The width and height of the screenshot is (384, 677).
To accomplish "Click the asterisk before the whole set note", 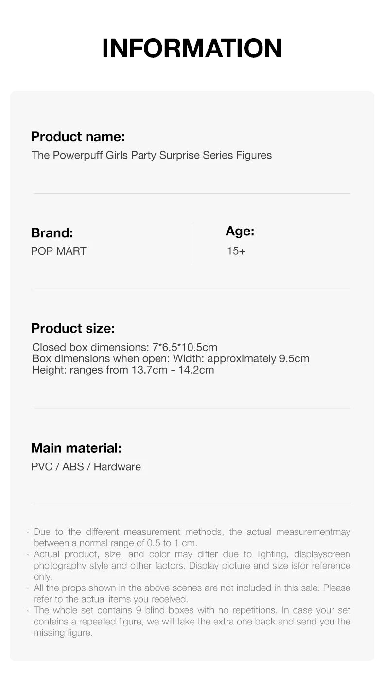I will click(28, 611).
